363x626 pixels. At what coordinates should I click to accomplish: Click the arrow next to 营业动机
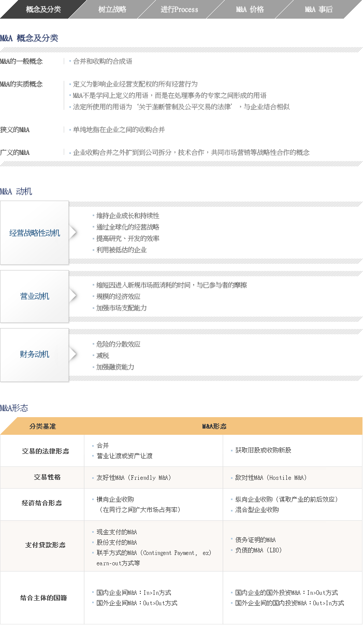pyautogui.click(x=74, y=296)
